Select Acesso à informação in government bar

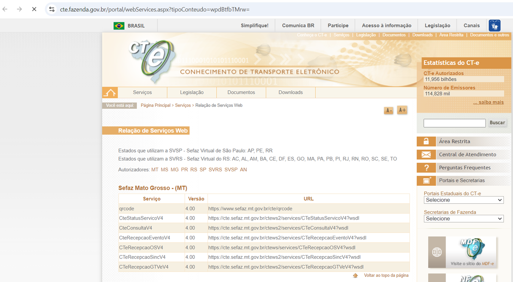(386, 26)
